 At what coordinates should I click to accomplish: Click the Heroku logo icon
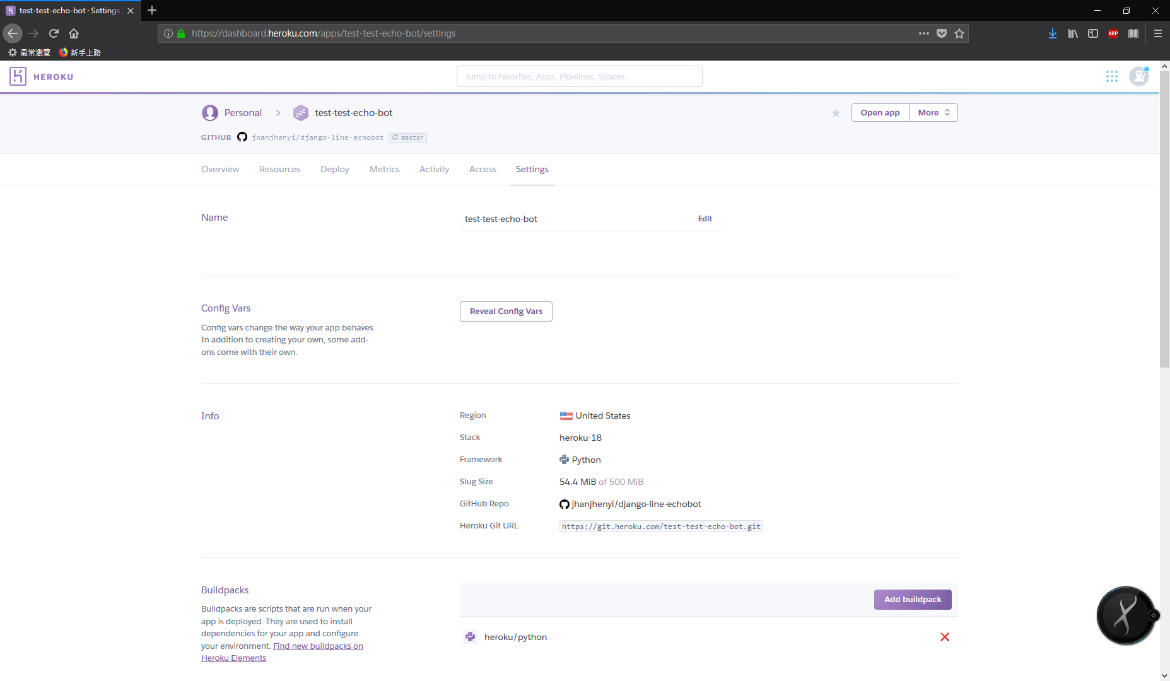pyautogui.click(x=18, y=76)
